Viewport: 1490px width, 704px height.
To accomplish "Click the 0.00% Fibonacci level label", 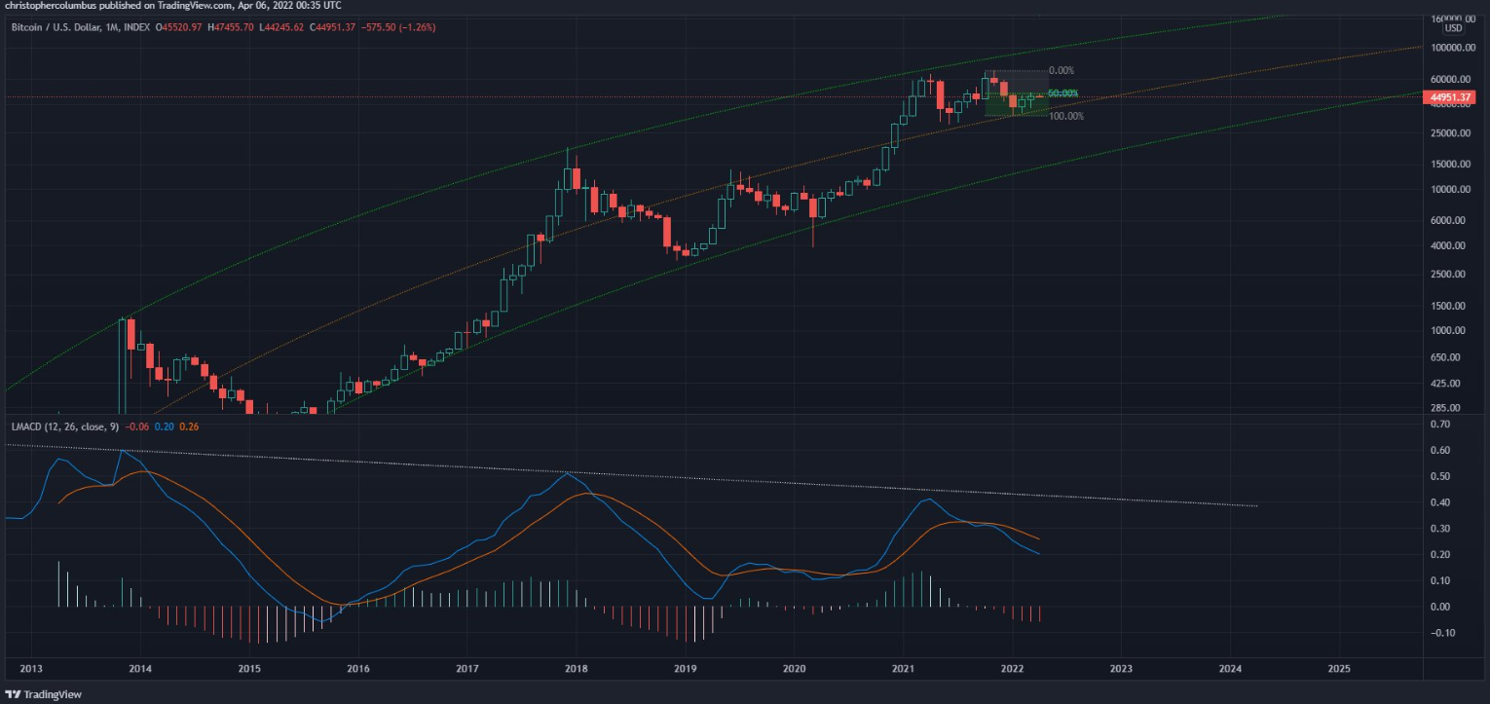I will click(x=1061, y=71).
